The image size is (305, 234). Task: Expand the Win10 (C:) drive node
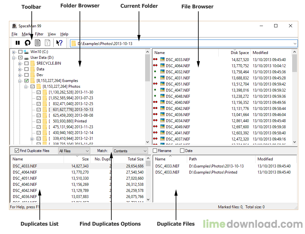(x=13, y=52)
